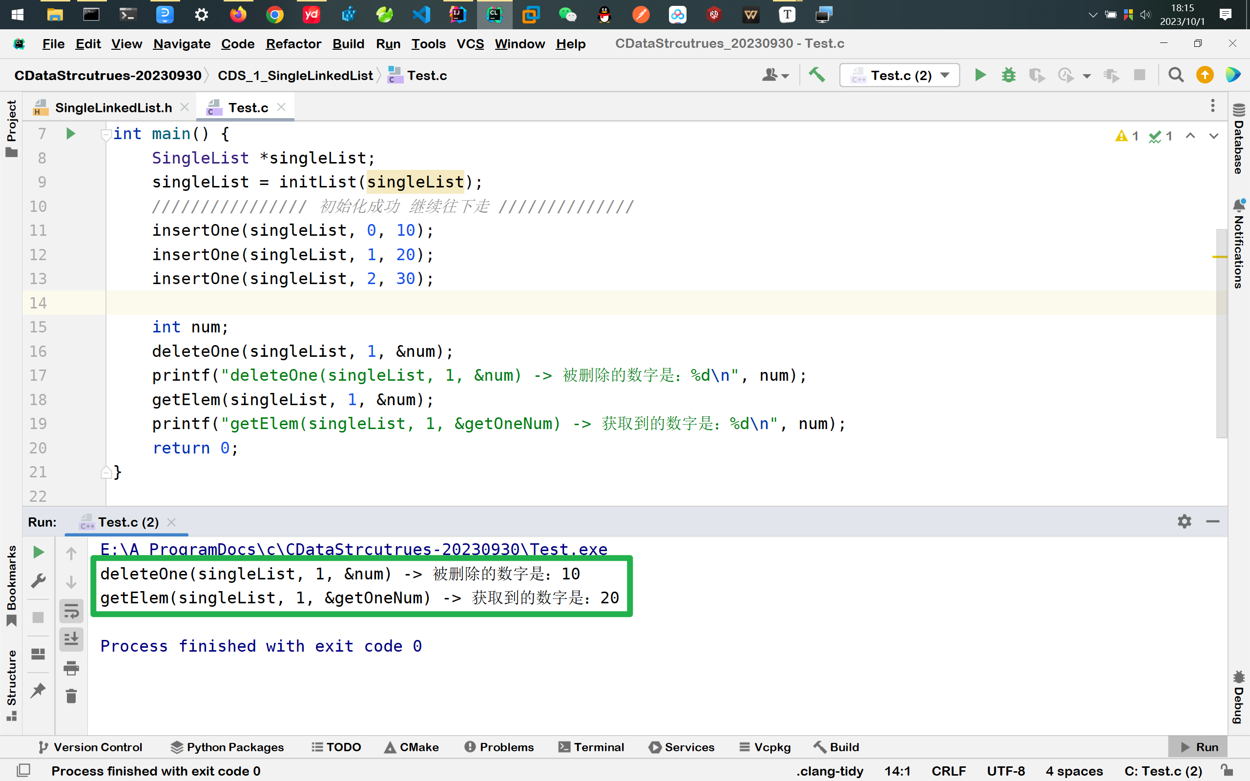Viewport: 1250px width, 781px height.
Task: Jump to previous highlighted error arrow
Action: [1190, 136]
